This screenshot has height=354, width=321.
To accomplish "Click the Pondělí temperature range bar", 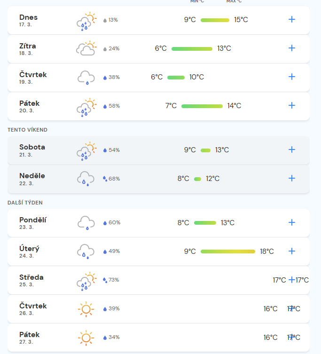I will point(205,223).
